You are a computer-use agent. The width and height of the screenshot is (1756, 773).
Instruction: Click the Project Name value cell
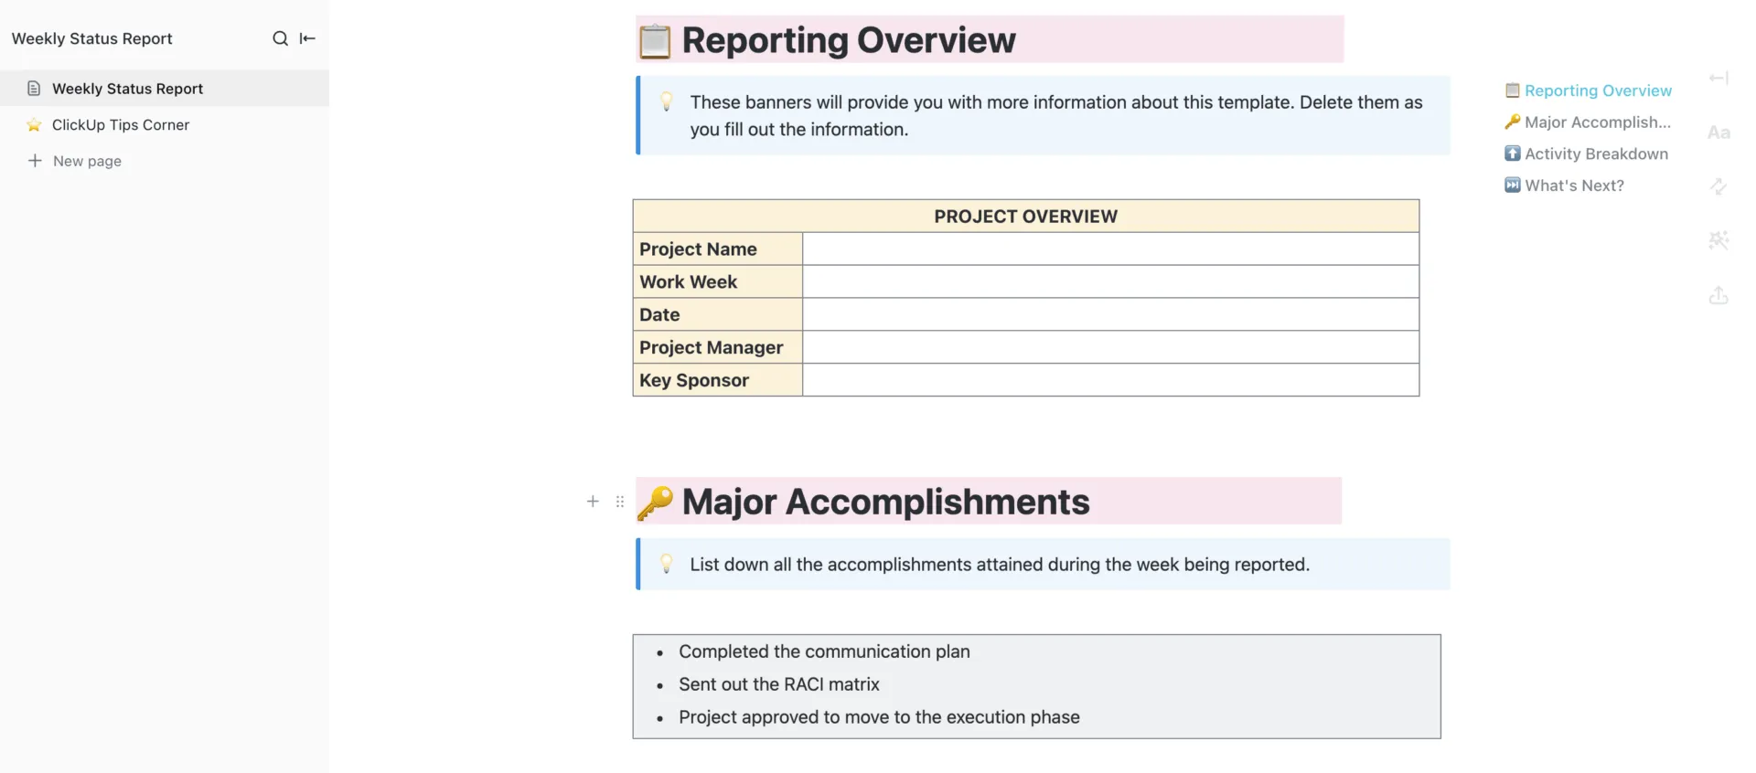tap(1110, 249)
